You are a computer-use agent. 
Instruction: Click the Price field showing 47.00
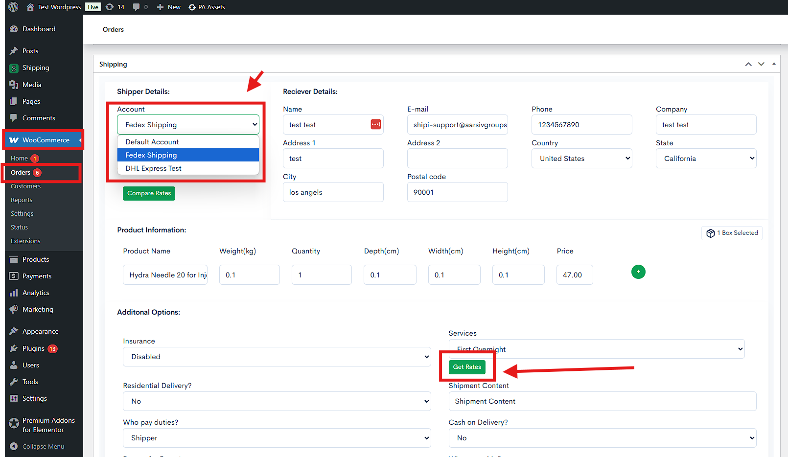(x=575, y=274)
